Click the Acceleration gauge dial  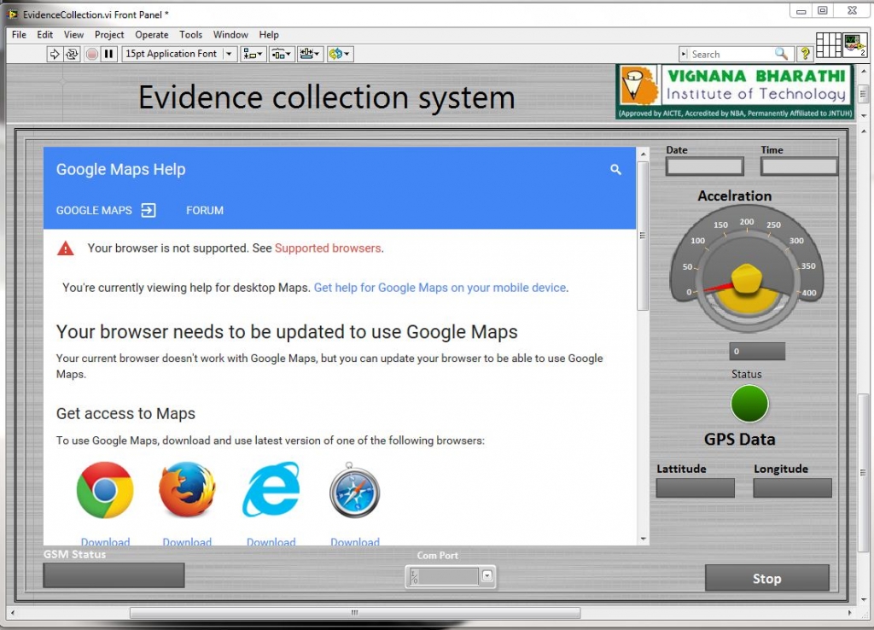coord(747,273)
